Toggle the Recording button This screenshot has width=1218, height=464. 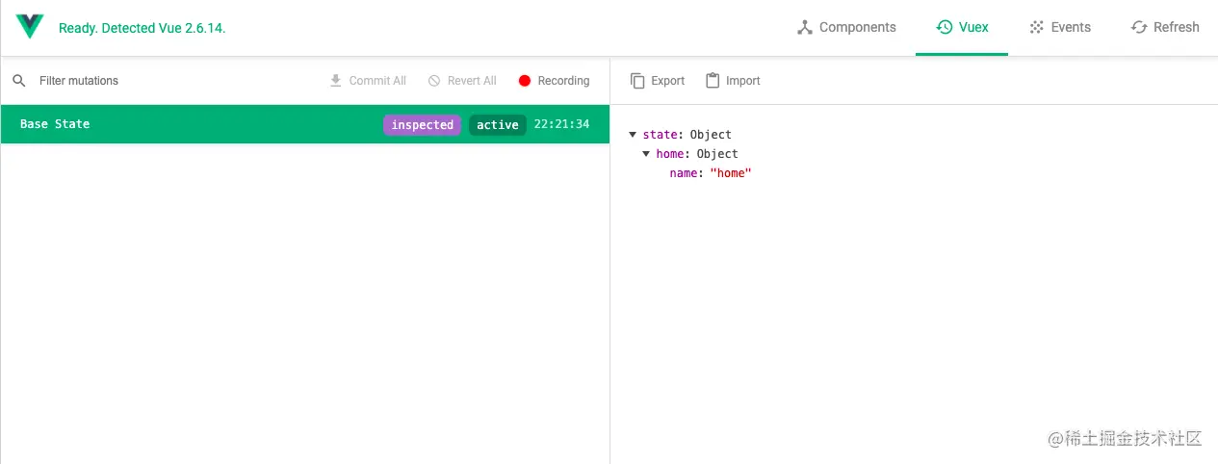point(554,81)
